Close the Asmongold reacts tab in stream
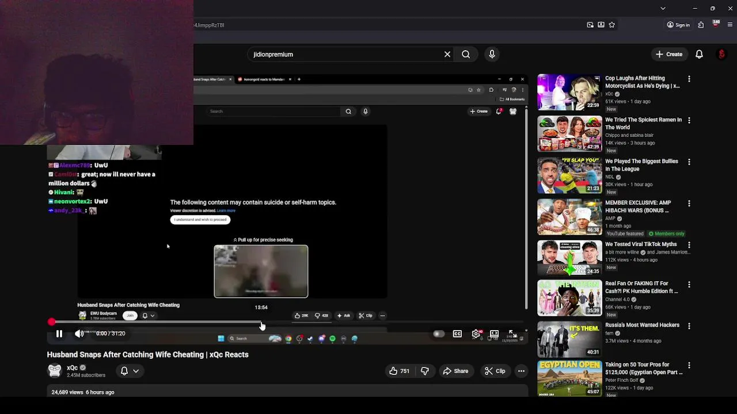 (290, 79)
